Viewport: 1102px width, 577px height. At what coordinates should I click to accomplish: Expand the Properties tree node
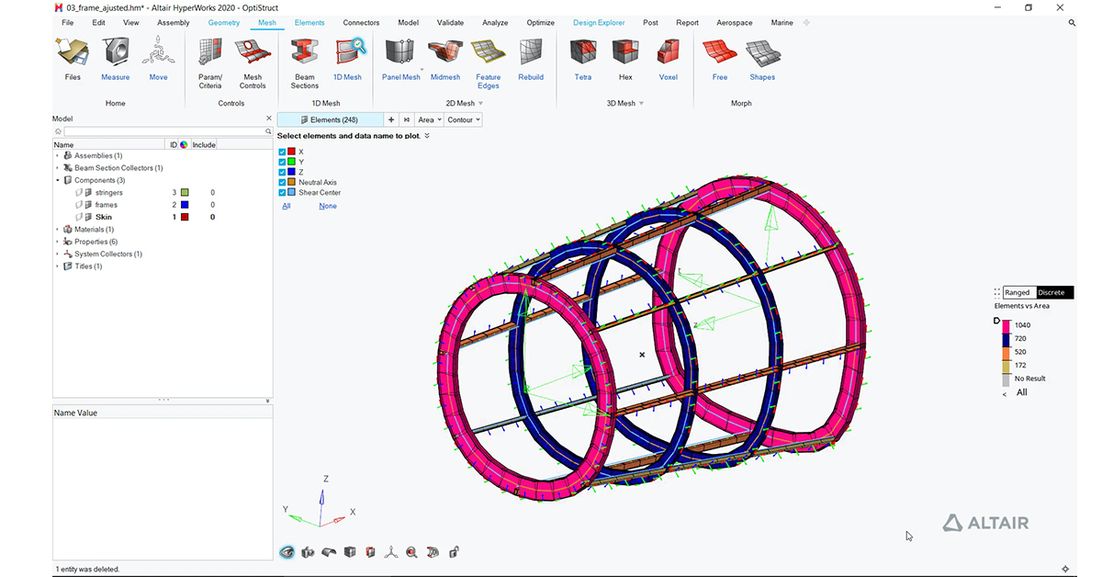click(x=57, y=242)
